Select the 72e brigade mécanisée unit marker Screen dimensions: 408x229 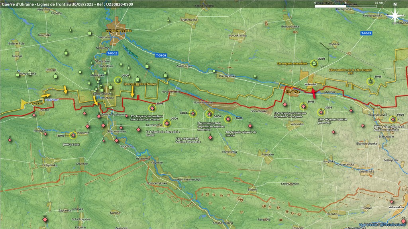point(314,63)
